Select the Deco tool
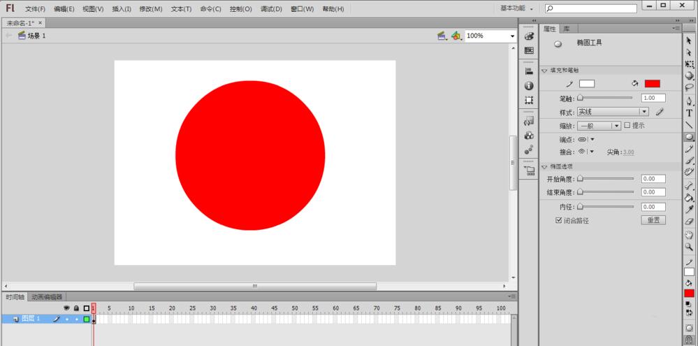Screen dimensions: 698x346 point(689,172)
